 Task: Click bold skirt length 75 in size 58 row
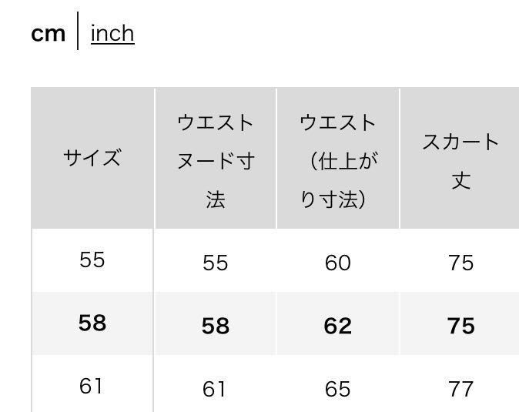pos(460,326)
